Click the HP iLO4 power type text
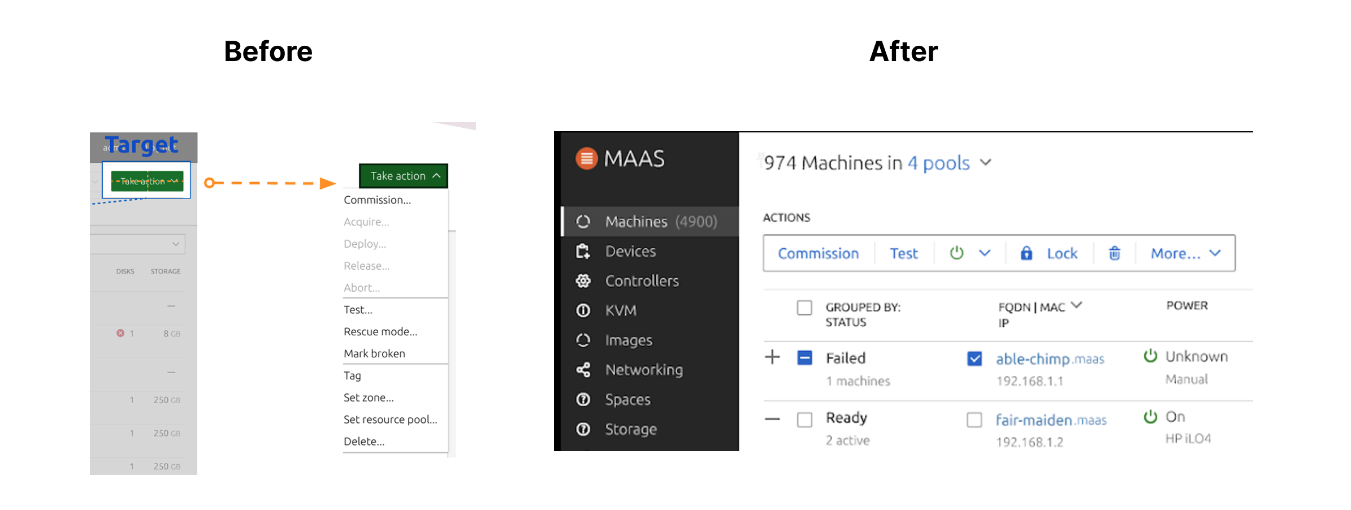The image size is (1351, 510). click(x=1188, y=439)
